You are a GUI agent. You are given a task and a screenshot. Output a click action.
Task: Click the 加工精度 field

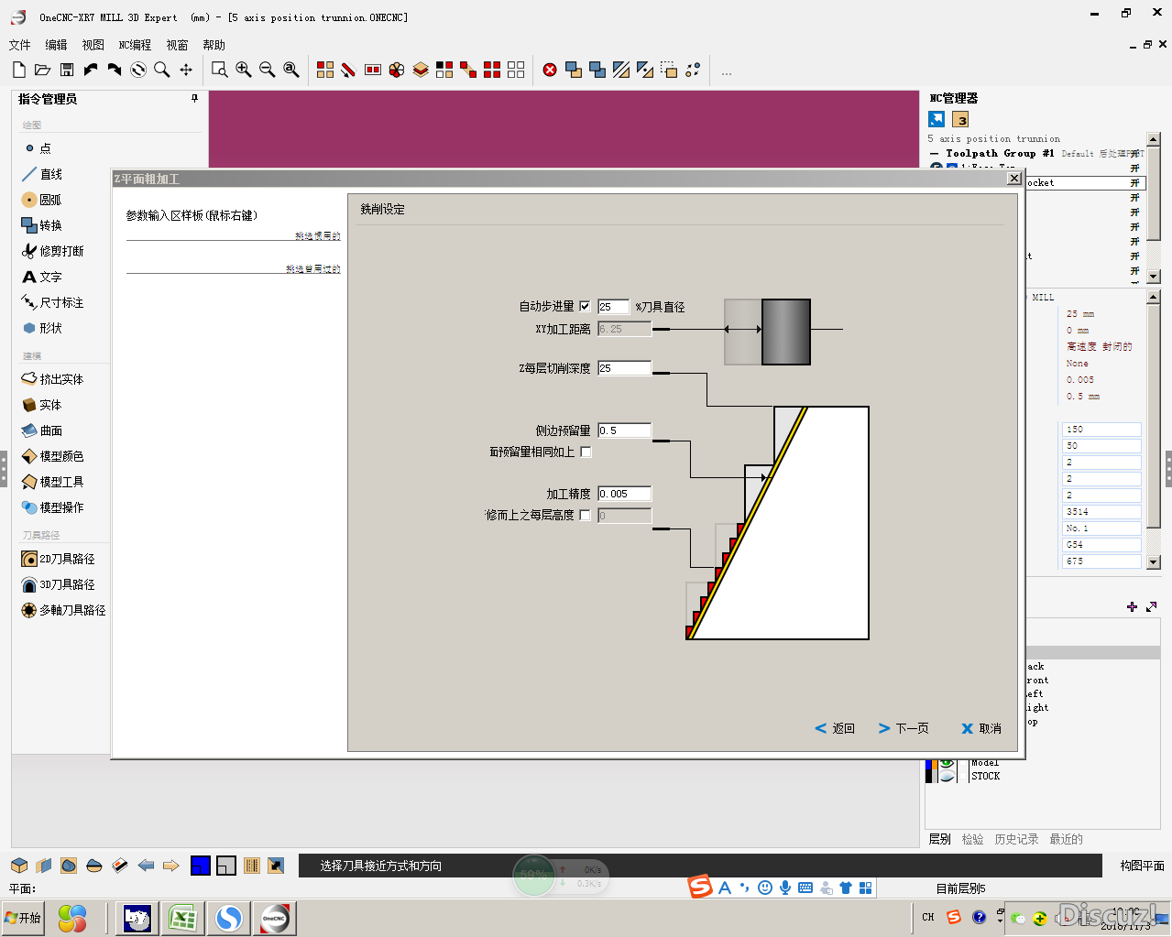pyautogui.click(x=624, y=494)
